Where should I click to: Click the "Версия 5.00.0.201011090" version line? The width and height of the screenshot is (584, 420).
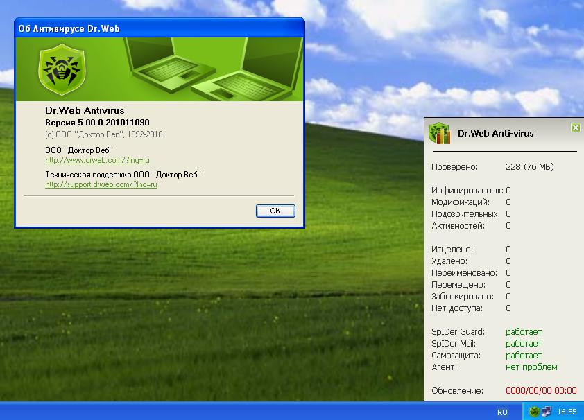click(x=97, y=123)
